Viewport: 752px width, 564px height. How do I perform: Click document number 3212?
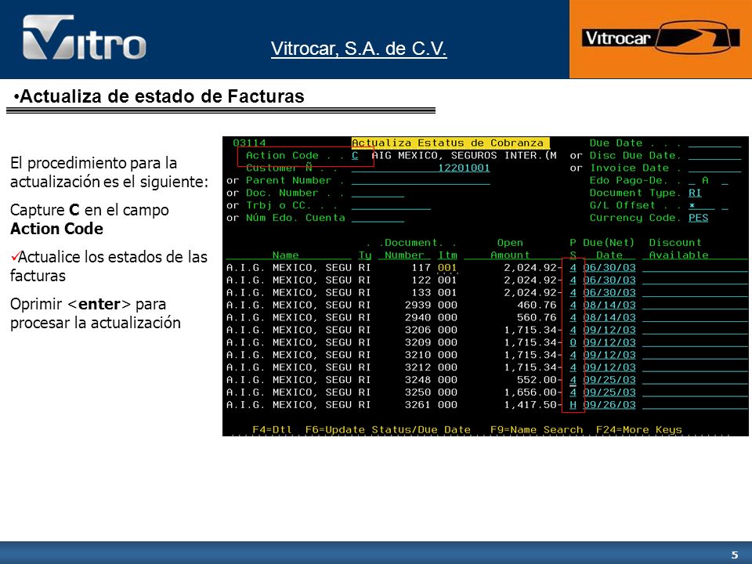tap(418, 367)
